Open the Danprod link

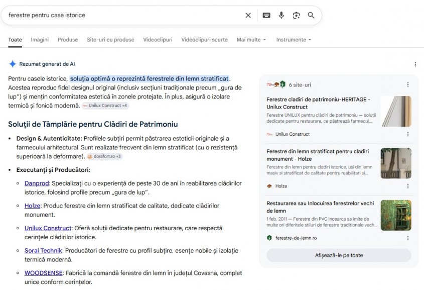click(x=37, y=183)
